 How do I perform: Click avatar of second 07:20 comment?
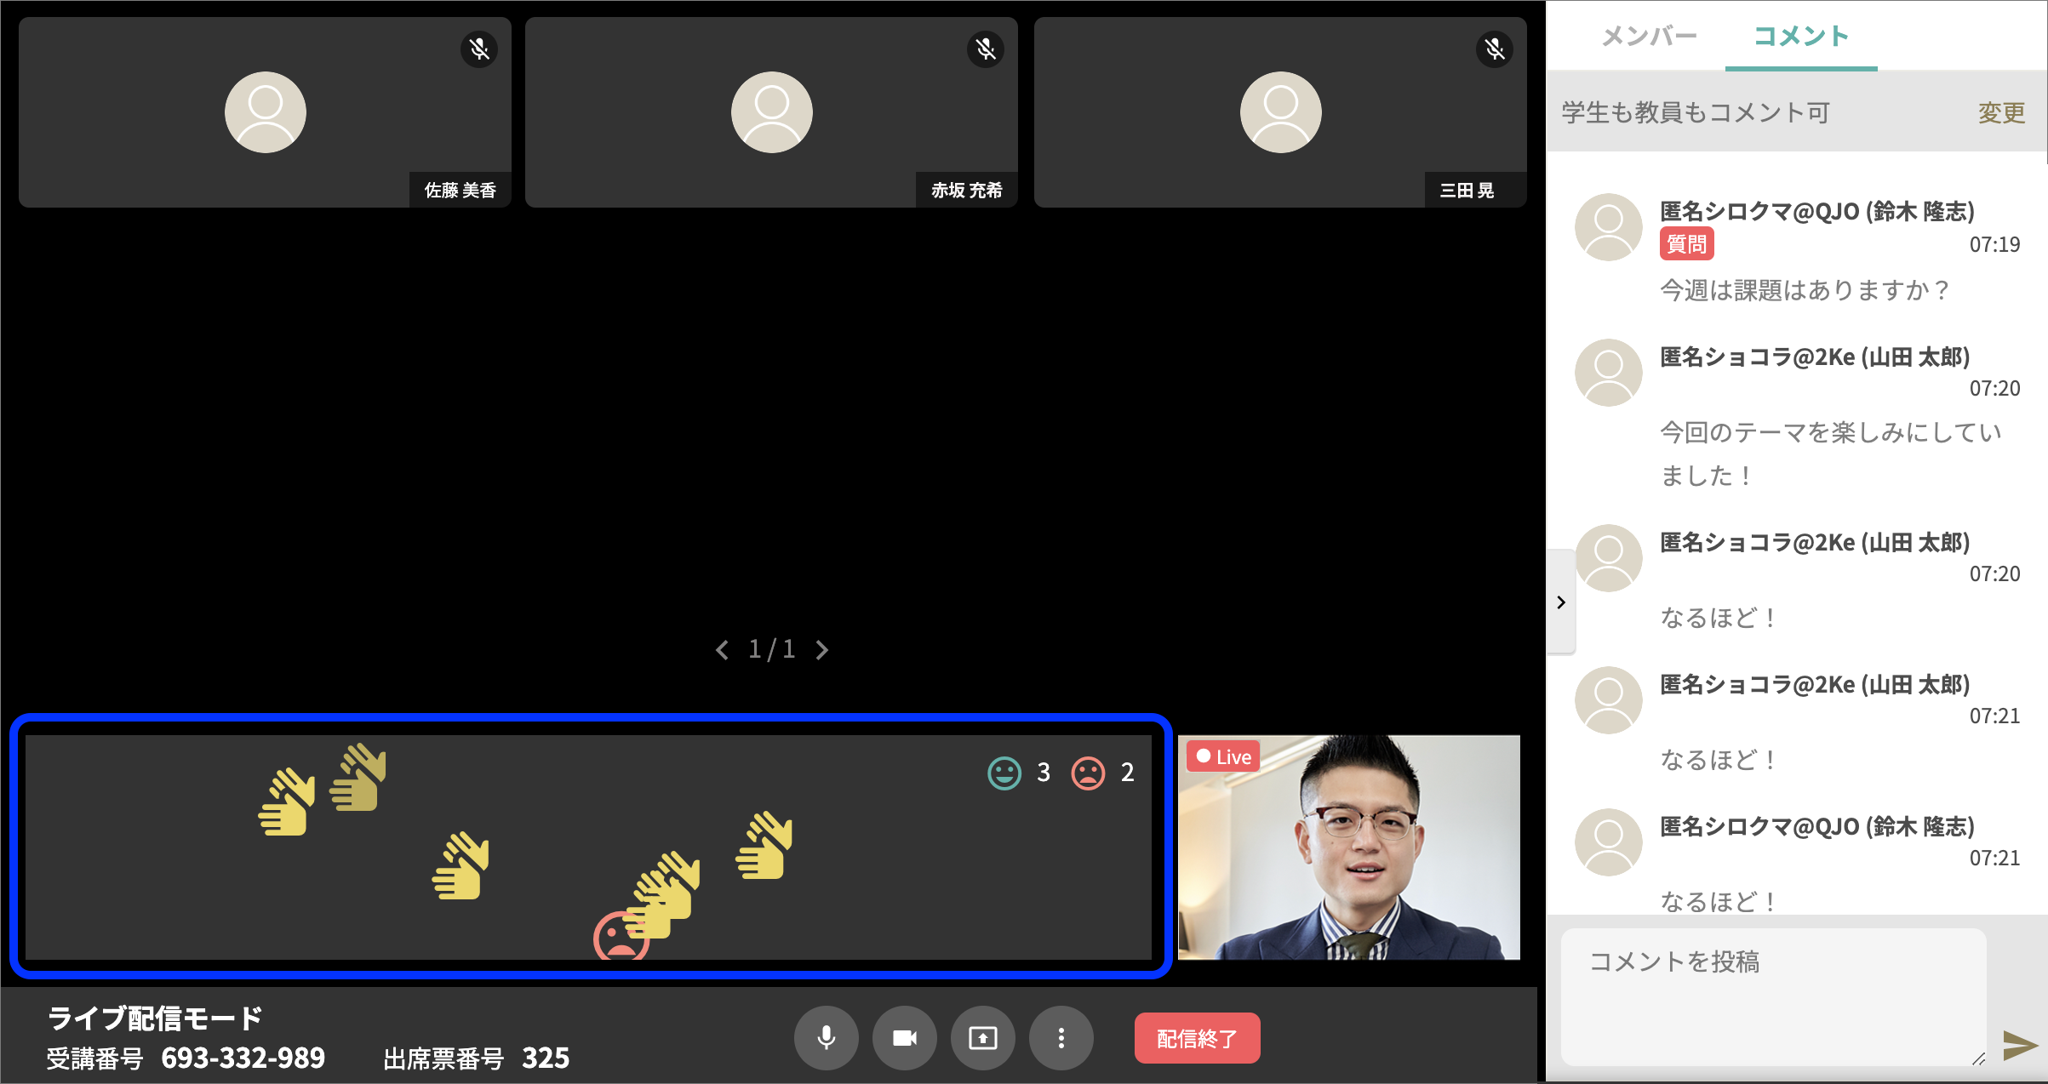click(1608, 558)
